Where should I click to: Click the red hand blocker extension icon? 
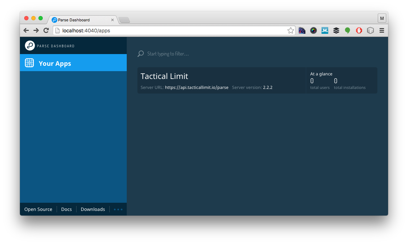[359, 30]
